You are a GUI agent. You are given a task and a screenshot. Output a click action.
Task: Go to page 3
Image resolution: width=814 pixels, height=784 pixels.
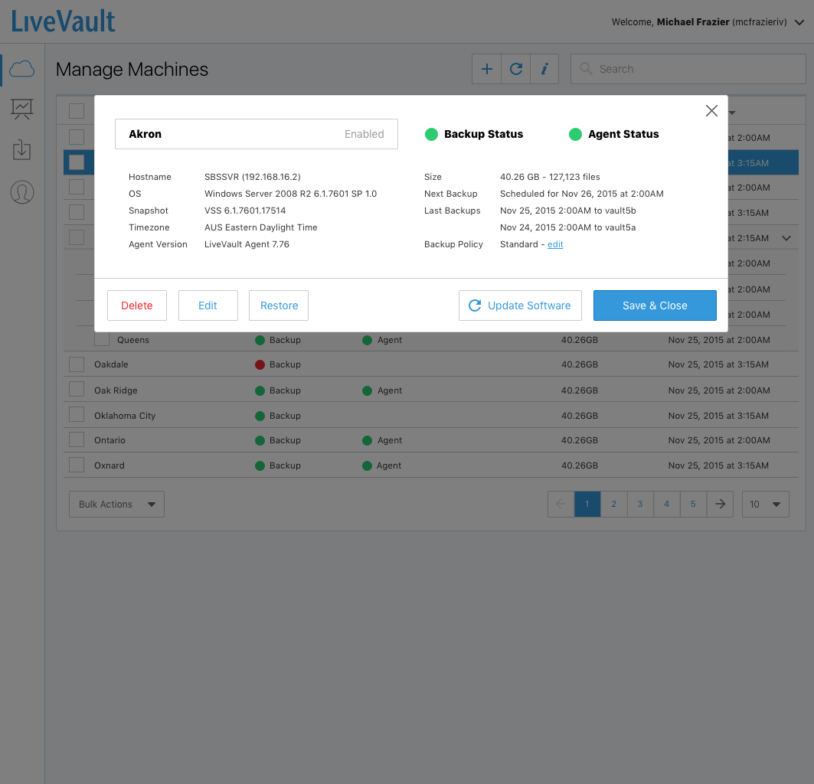pos(640,504)
